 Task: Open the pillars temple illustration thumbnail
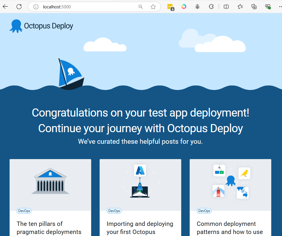point(50,185)
